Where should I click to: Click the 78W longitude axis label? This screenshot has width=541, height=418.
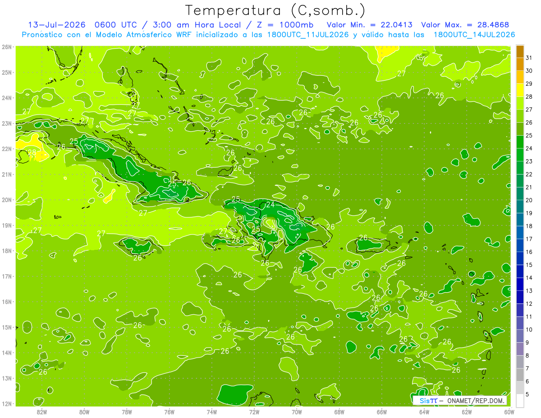(127, 412)
